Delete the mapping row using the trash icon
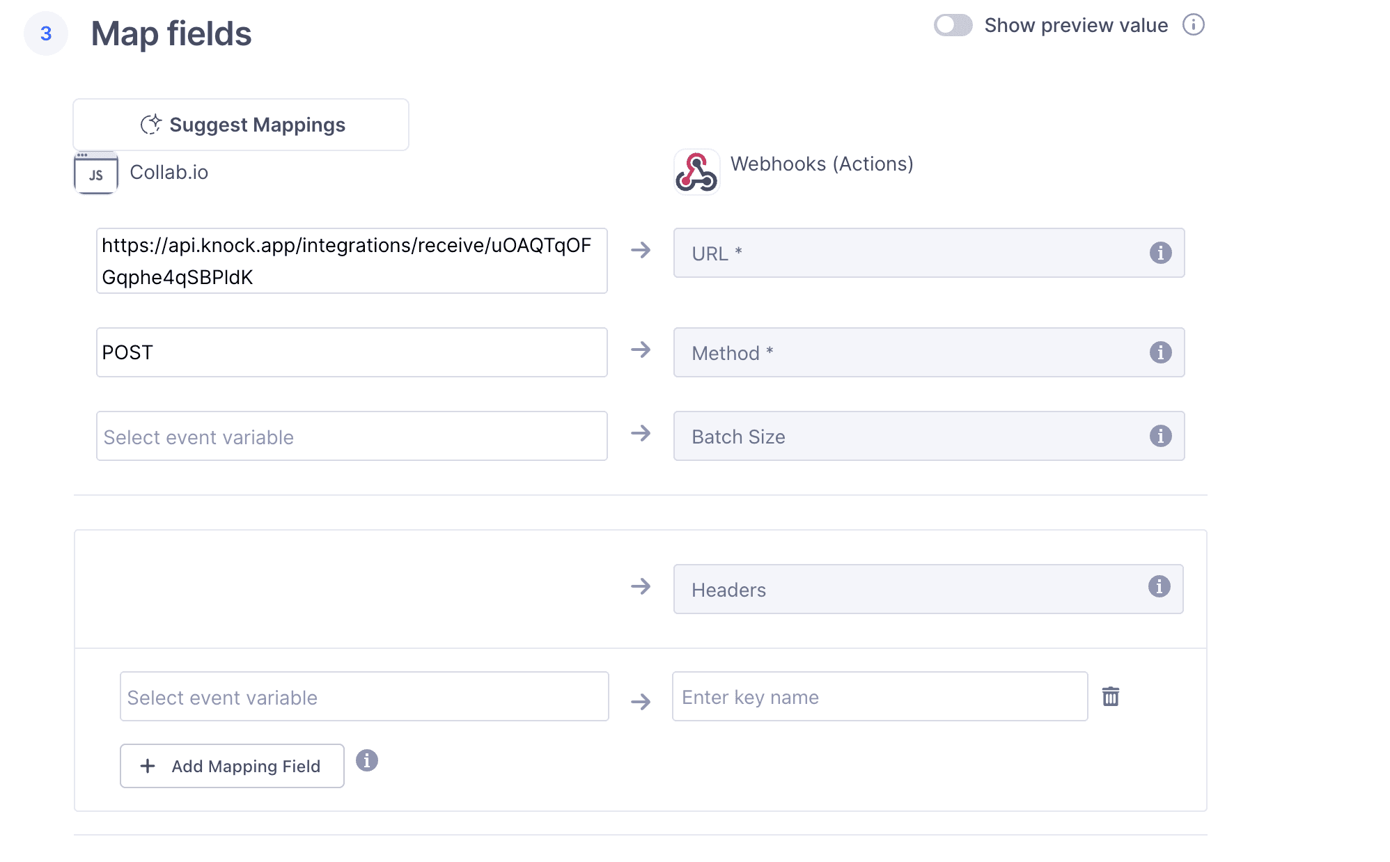The width and height of the screenshot is (1390, 862). point(1111,696)
